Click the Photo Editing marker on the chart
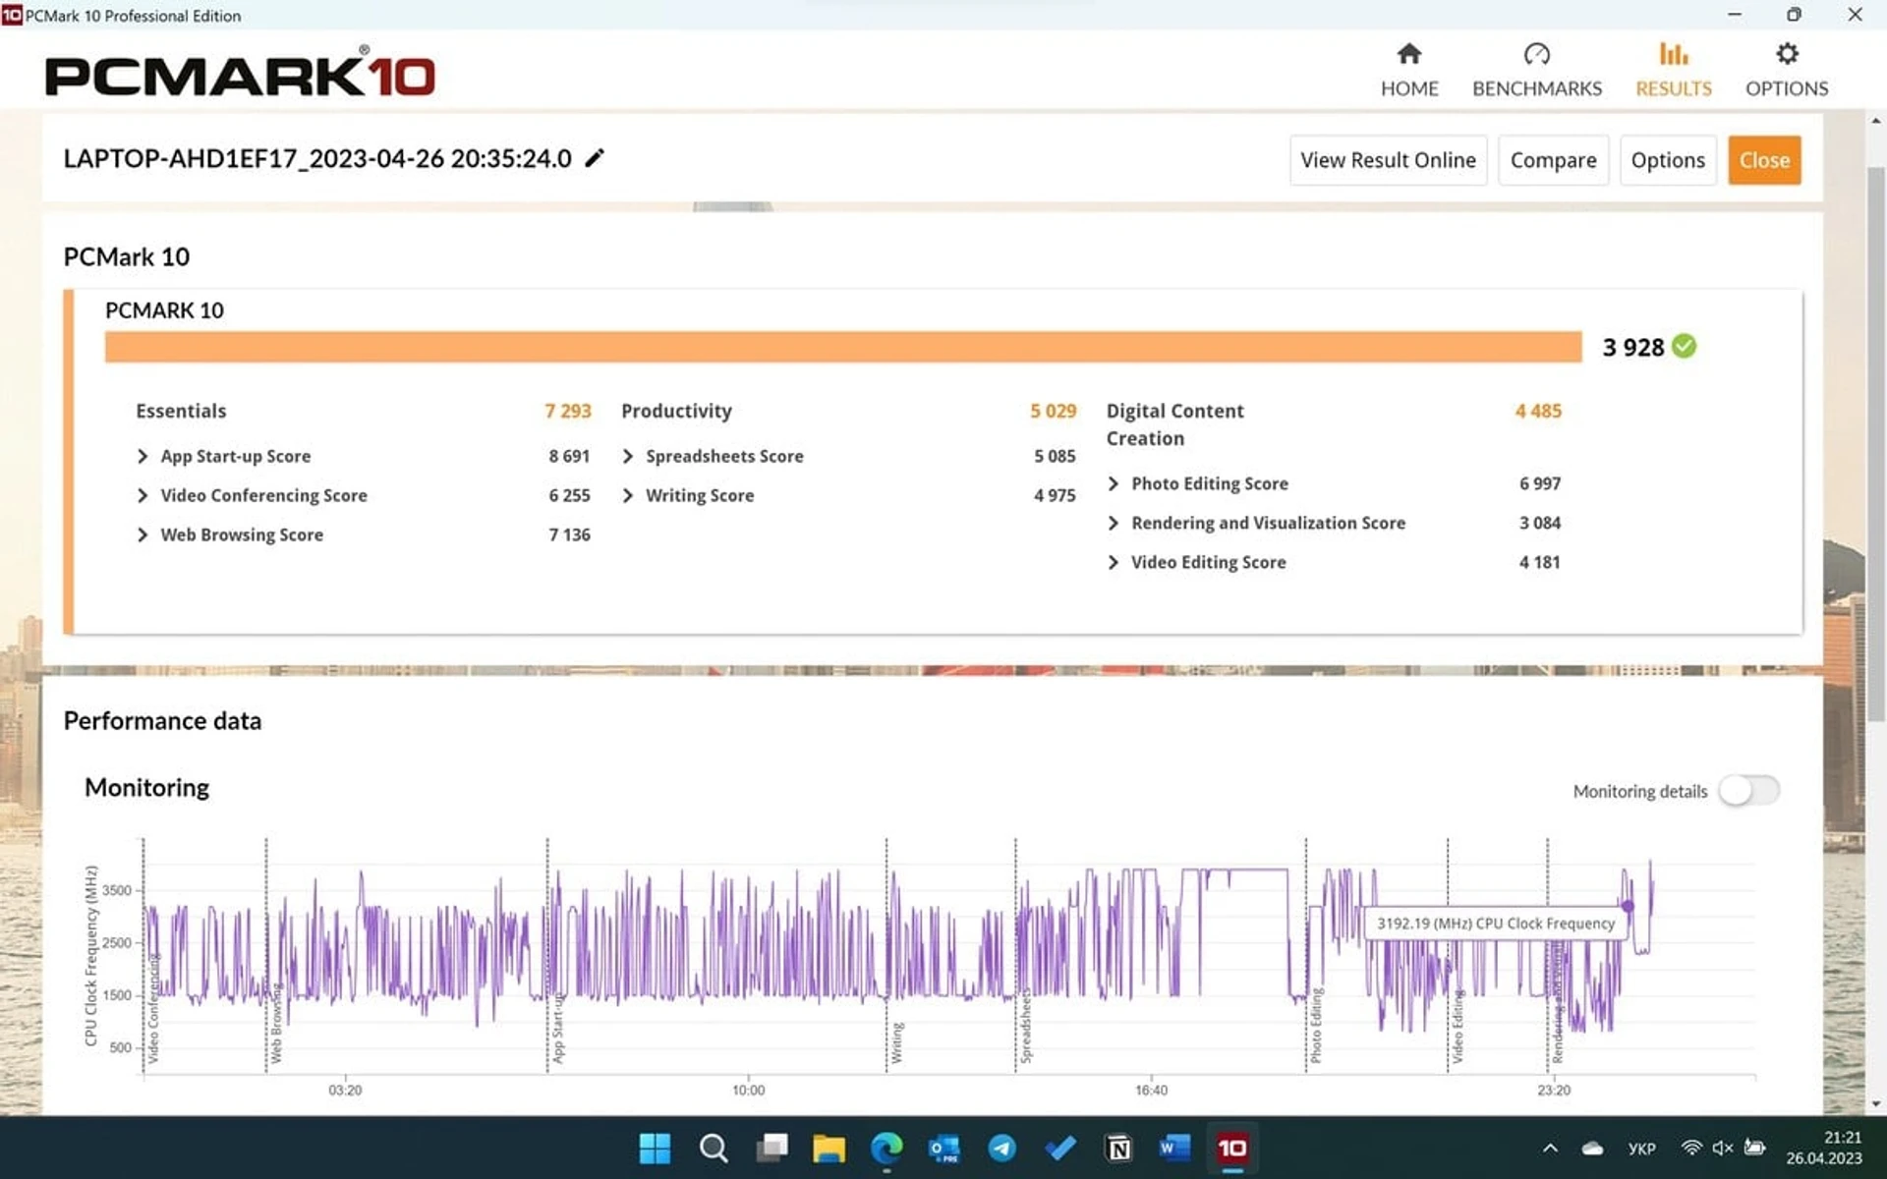The height and width of the screenshot is (1179, 1887). (x=1316, y=1026)
